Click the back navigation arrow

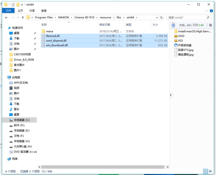pos(6,17)
